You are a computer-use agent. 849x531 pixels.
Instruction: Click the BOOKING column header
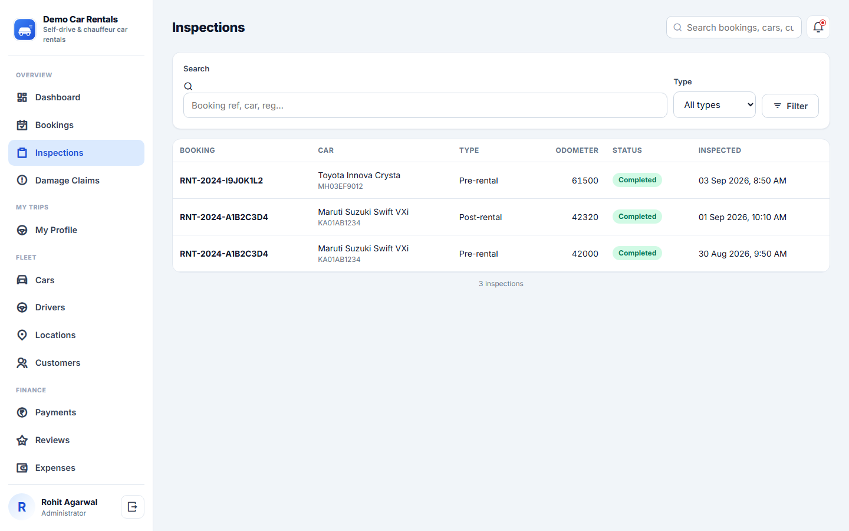coord(198,150)
